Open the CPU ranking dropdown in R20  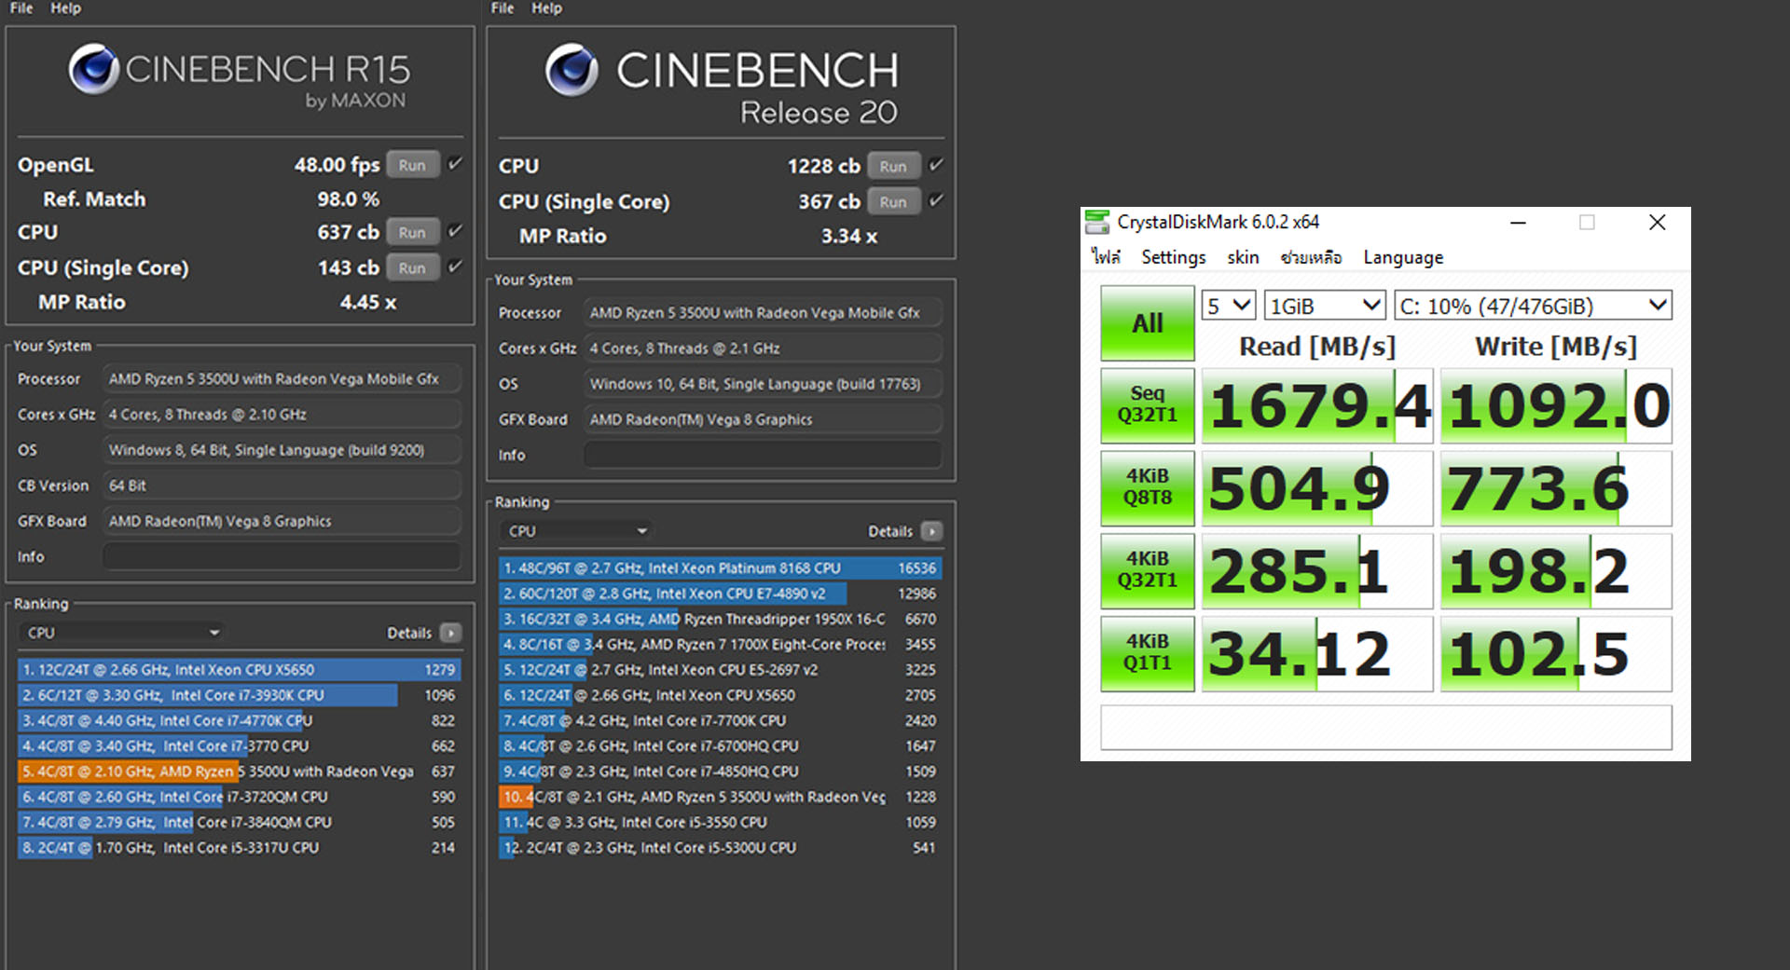(x=576, y=531)
